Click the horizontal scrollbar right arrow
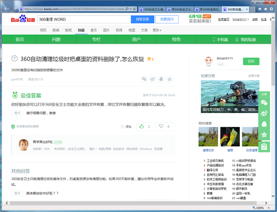Screen dimensions: 277x212 point(266,203)
